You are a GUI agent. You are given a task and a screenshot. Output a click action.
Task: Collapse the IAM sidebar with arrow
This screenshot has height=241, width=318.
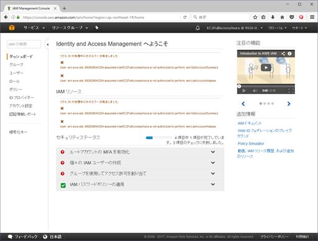tap(48, 44)
